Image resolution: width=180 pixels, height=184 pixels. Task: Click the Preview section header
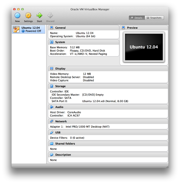click(144, 28)
